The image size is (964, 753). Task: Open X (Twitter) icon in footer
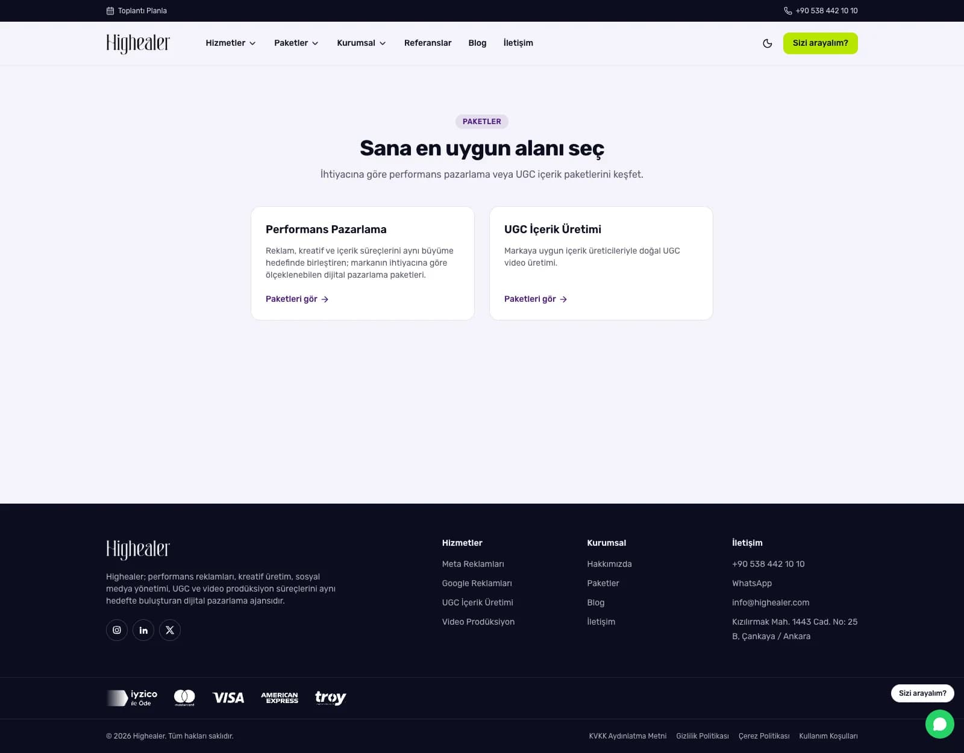170,630
